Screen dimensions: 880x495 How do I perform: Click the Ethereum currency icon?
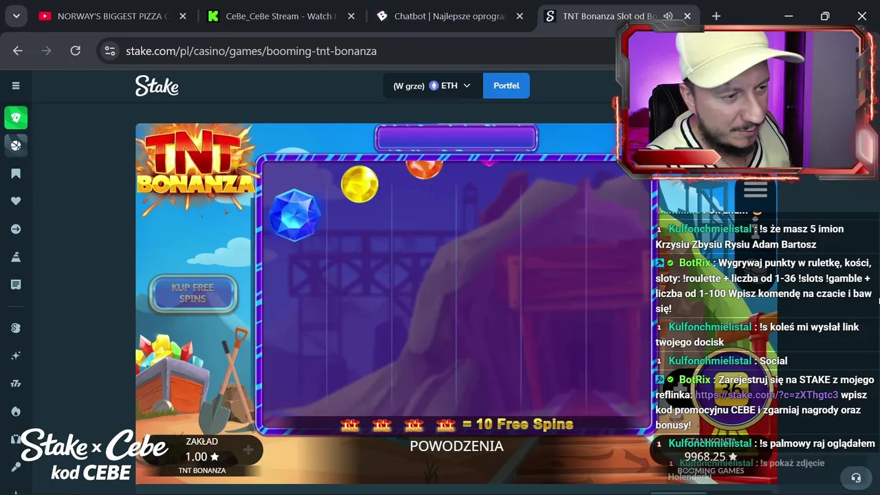[434, 86]
